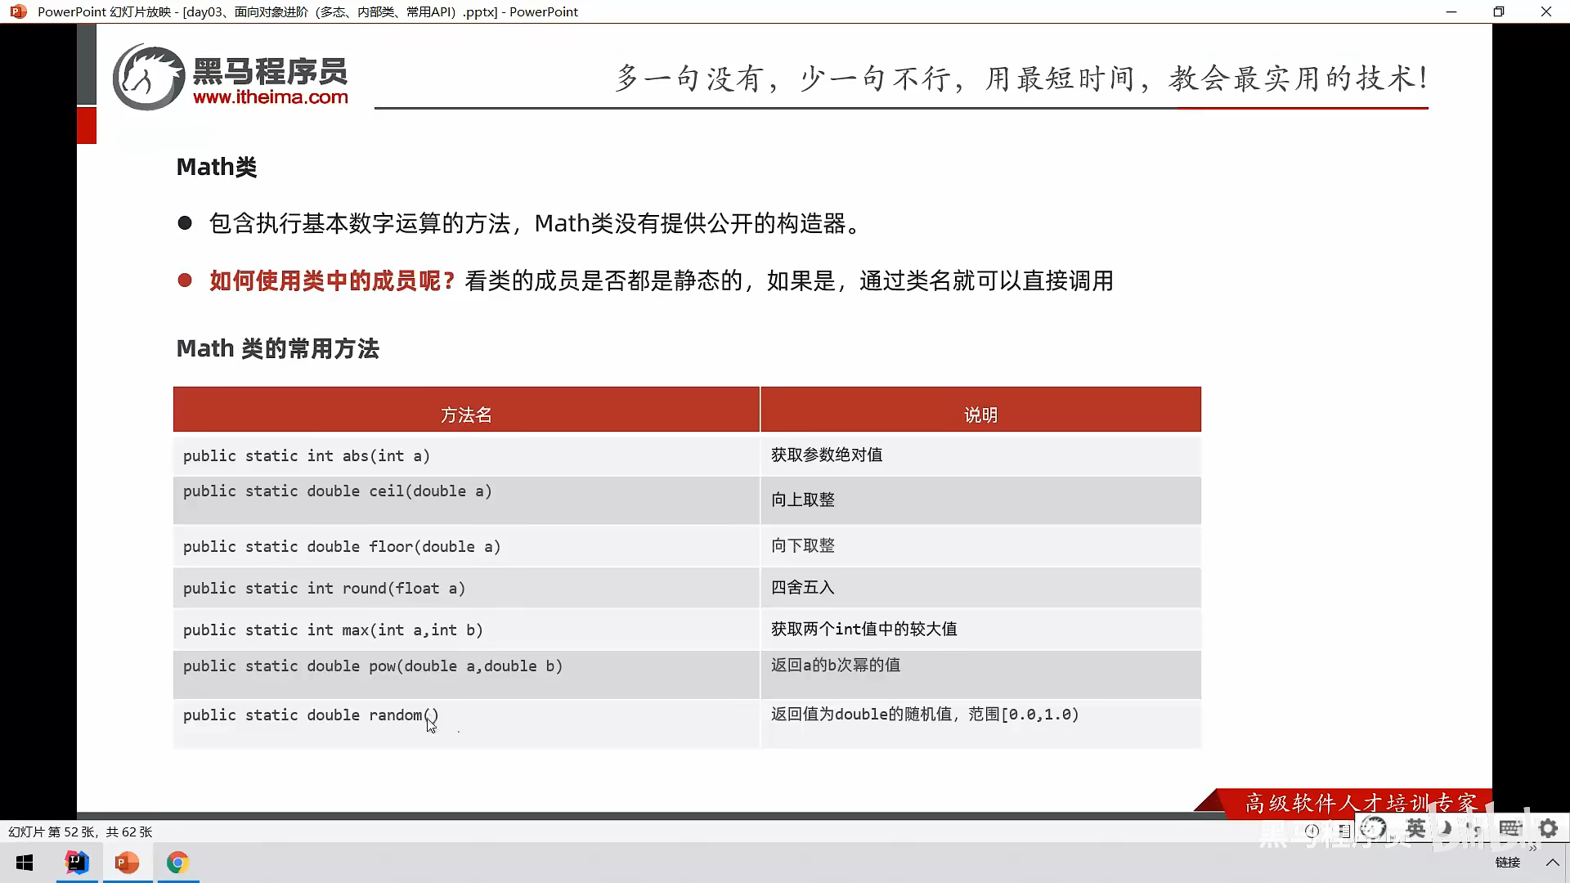Click the 幻灯片 第 52 张 status text
Screen dimensions: 1570x883
click(80, 831)
